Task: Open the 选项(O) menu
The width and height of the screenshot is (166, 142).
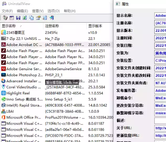Action: tap(53, 11)
